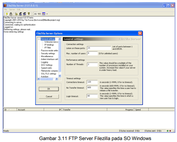Select Admin Interface settings tree item
The height and width of the screenshot is (142, 177).
tap(49, 59)
